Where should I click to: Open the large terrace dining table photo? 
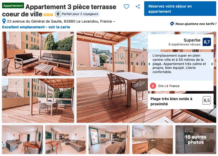coord(112,77)
